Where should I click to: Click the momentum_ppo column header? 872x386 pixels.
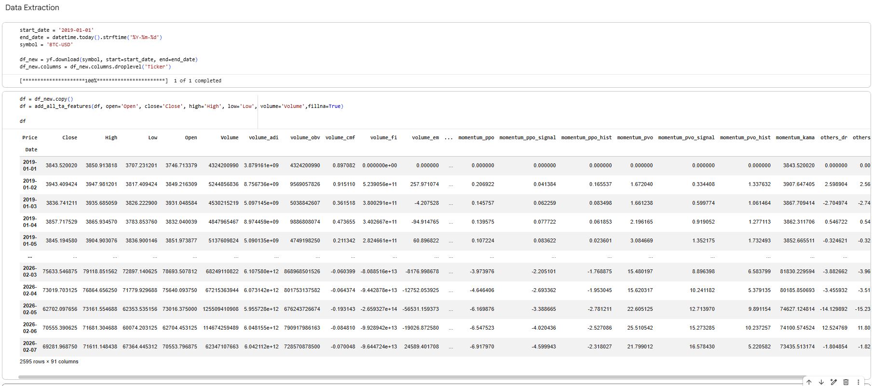pyautogui.click(x=476, y=138)
